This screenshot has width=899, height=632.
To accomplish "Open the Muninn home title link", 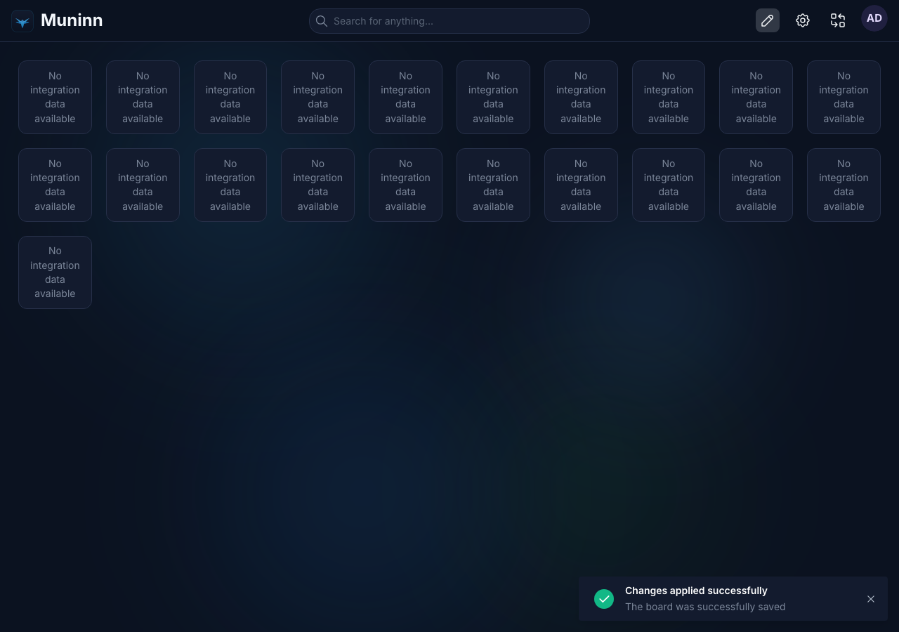I will (72, 20).
